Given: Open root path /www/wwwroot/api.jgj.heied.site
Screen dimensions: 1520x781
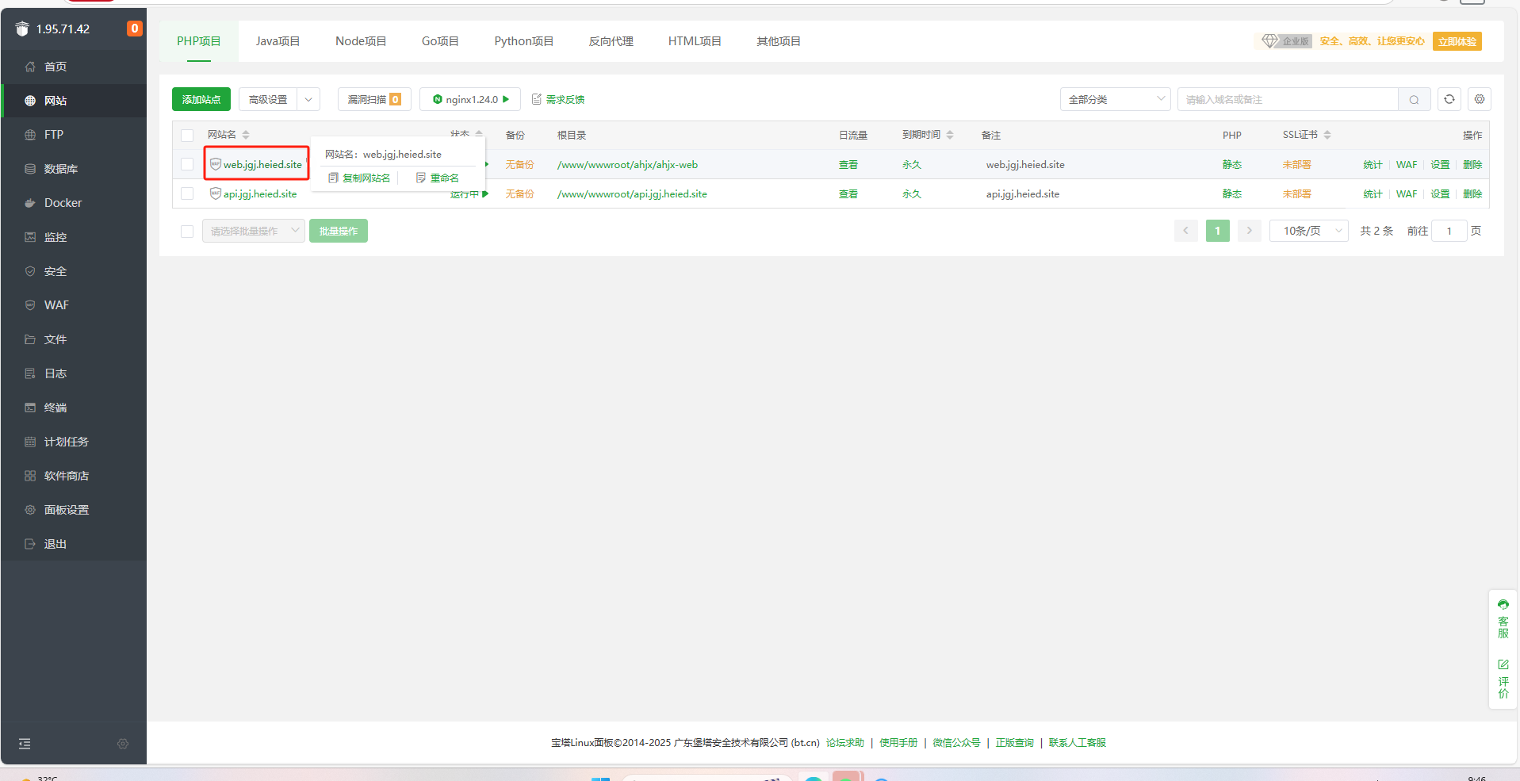Looking at the screenshot, I should click(x=632, y=194).
